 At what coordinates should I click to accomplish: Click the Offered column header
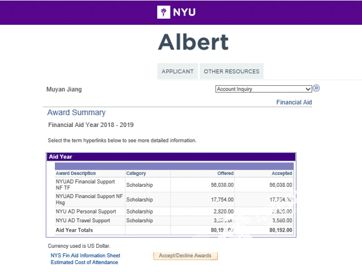(225, 173)
